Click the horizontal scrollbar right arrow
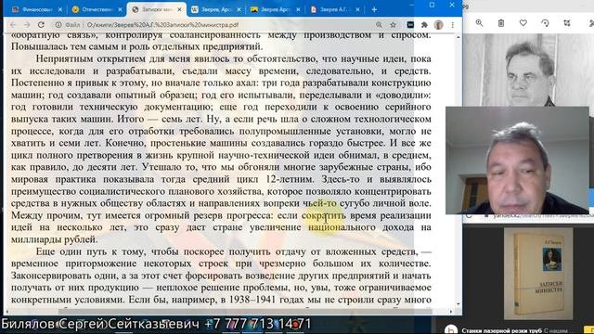Screen dimensions: 594x334 [x=451, y=312]
